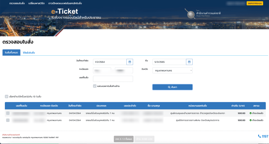Select the ใบสั่งทั้งหมด tab

(11, 52)
